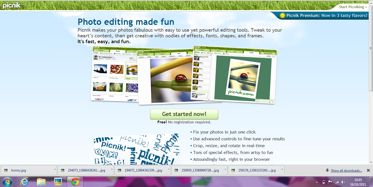The width and height of the screenshot is (373, 187).
Task: Click the Free! No registration required text
Action: (184, 122)
